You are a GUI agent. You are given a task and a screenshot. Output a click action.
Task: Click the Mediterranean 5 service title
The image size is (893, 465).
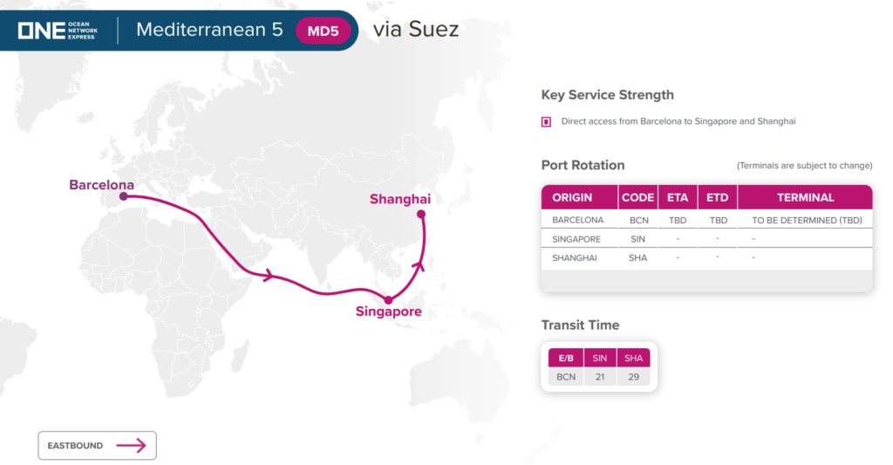click(209, 30)
